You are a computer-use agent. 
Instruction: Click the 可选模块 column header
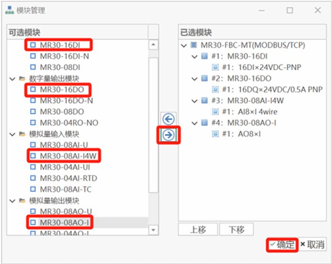pyautogui.click(x=77, y=32)
